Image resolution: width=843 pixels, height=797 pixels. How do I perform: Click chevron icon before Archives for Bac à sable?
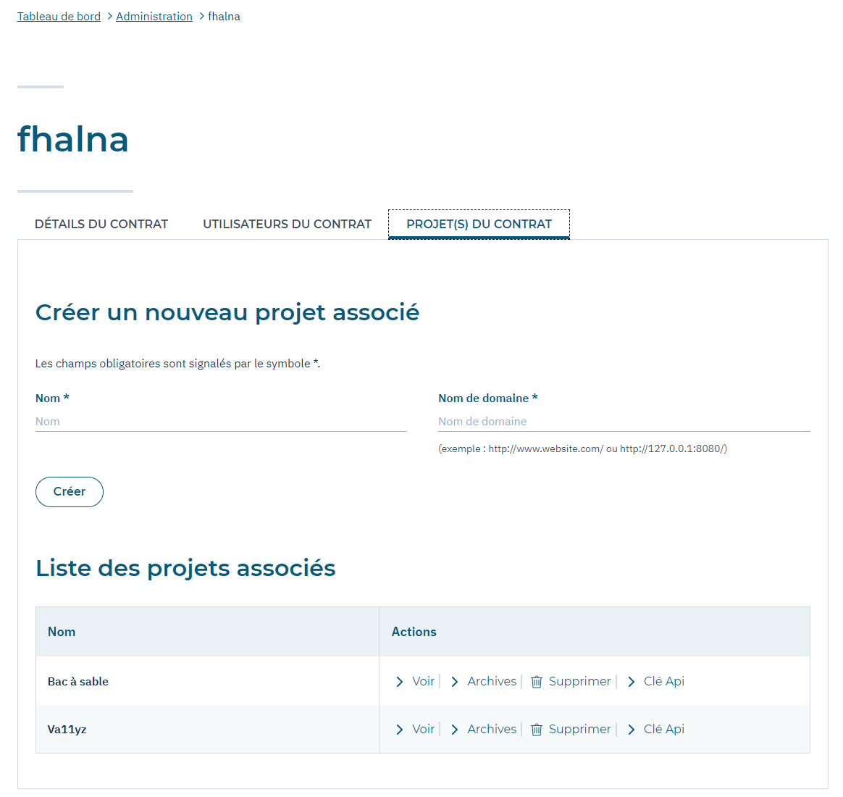(455, 682)
